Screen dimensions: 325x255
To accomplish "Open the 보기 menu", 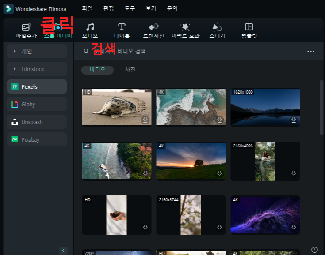I will 151,8.
